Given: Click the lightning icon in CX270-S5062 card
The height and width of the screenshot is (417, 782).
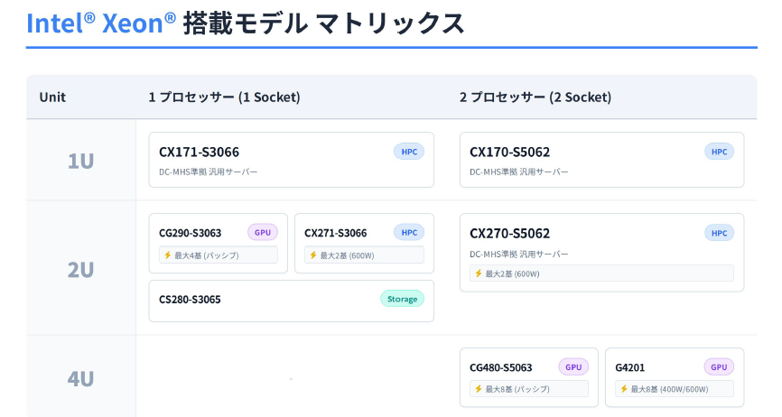Looking at the screenshot, I should [x=479, y=273].
